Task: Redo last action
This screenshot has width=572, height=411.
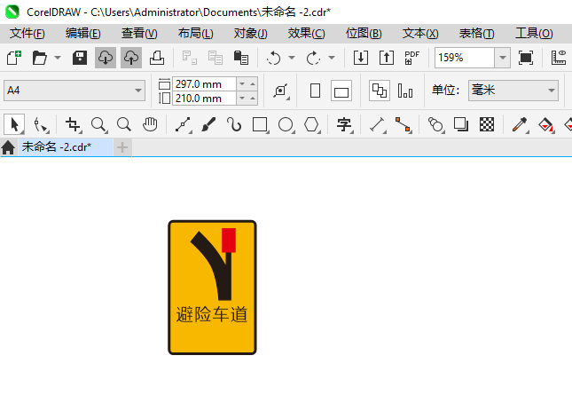Action: (313, 58)
